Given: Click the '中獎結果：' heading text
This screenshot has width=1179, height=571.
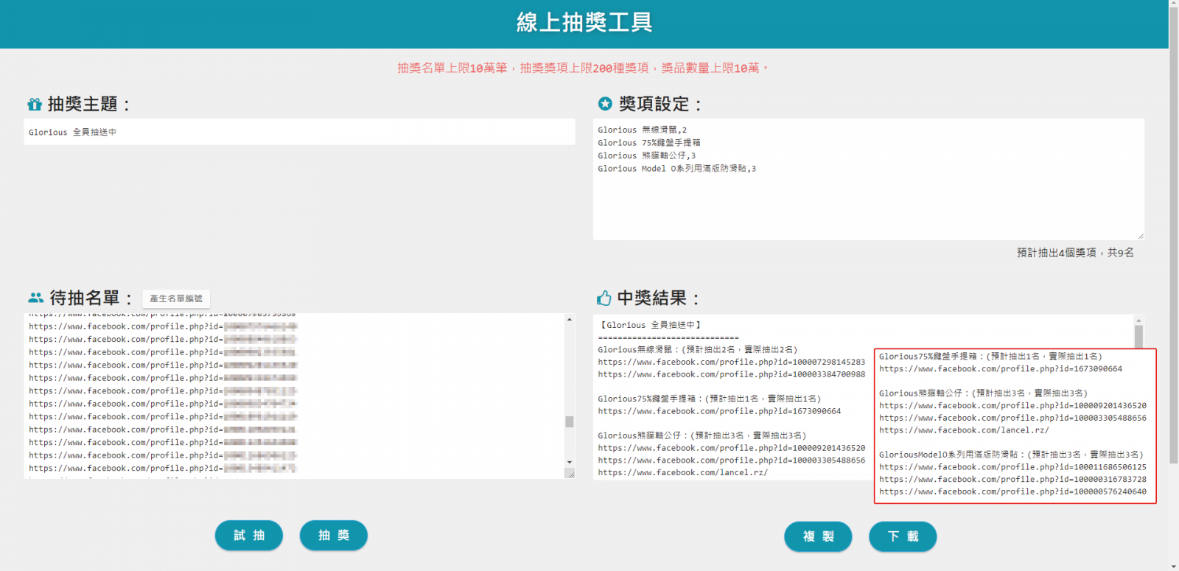Looking at the screenshot, I should [659, 298].
